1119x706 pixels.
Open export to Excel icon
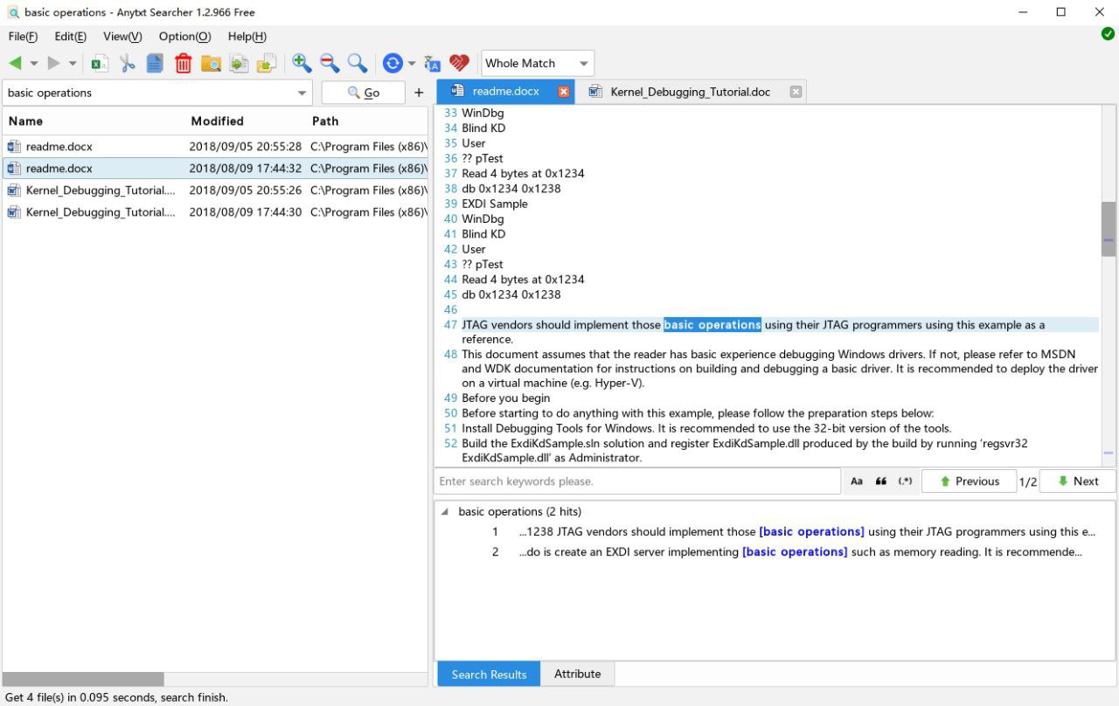99,62
